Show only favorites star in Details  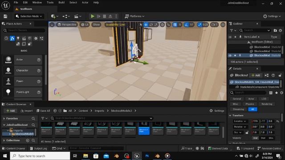tap(276, 93)
